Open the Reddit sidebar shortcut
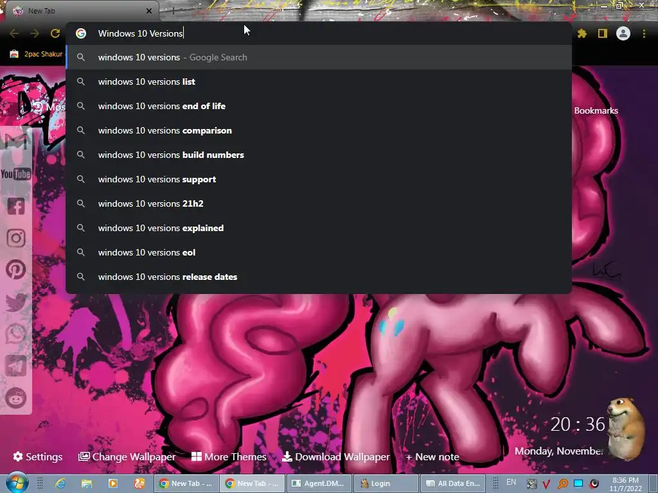 point(16,397)
